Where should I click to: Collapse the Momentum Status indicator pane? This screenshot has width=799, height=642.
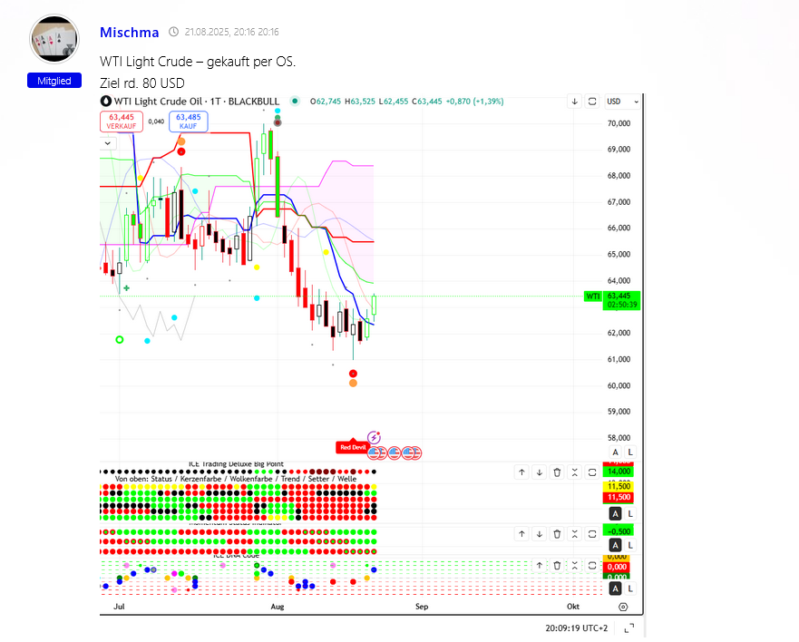click(574, 534)
